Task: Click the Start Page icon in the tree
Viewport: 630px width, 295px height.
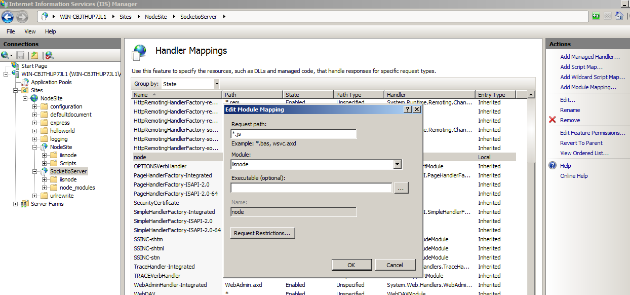Action: tap(16, 66)
